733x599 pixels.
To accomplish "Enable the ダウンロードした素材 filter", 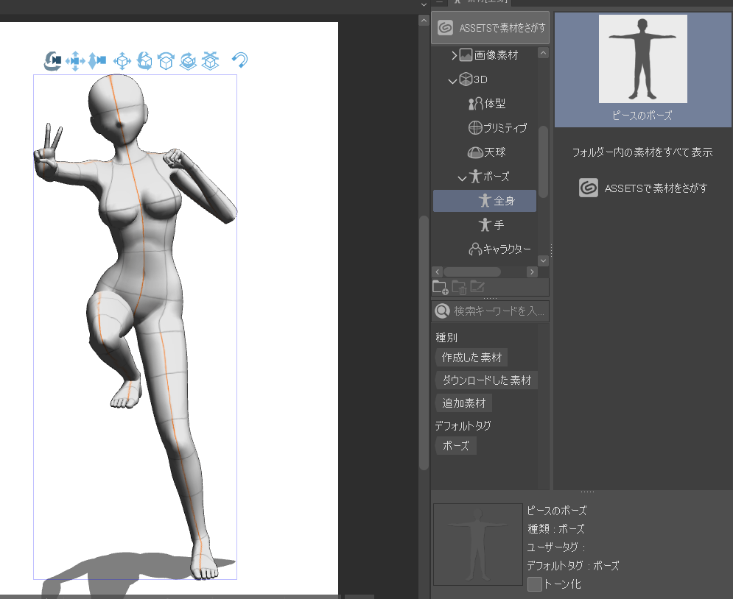I will pos(486,380).
